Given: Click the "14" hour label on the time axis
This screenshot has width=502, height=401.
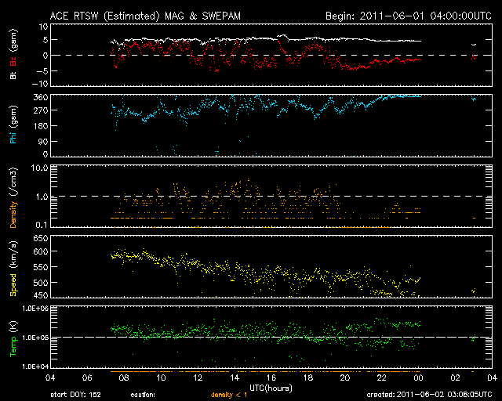Looking at the screenshot, I should coord(235,378).
